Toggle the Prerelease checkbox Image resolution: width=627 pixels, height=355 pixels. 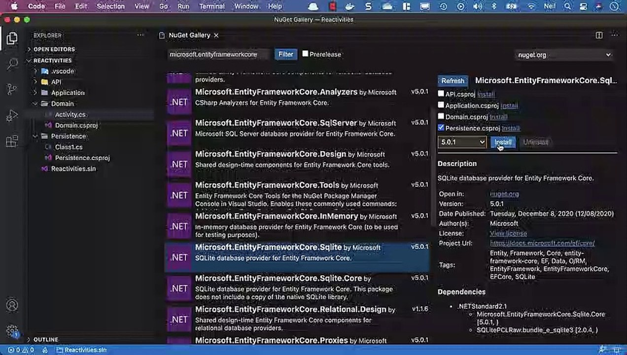pyautogui.click(x=305, y=54)
